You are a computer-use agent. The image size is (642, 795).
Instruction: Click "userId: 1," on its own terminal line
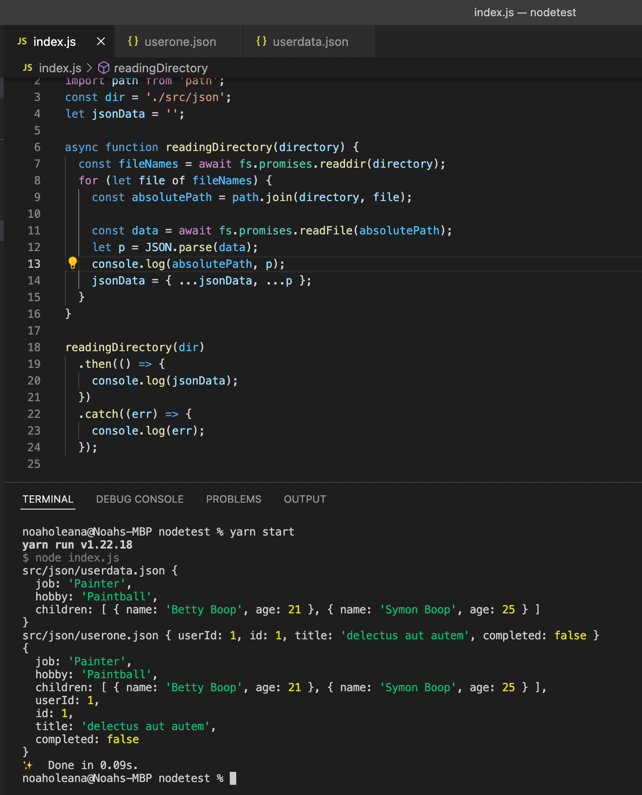click(x=68, y=700)
